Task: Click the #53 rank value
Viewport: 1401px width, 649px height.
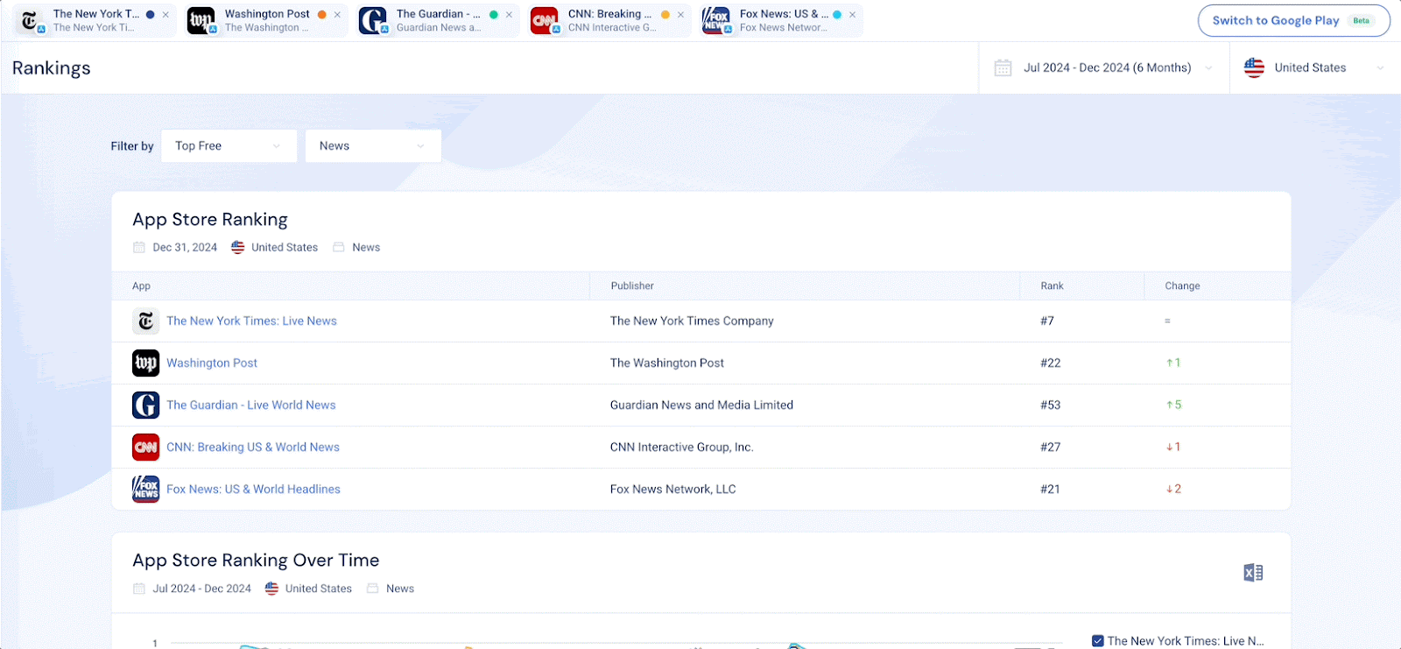Action: (1051, 405)
